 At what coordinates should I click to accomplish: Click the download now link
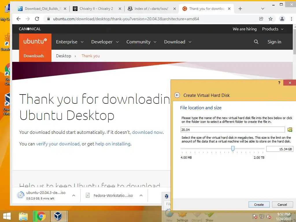coord(147,132)
